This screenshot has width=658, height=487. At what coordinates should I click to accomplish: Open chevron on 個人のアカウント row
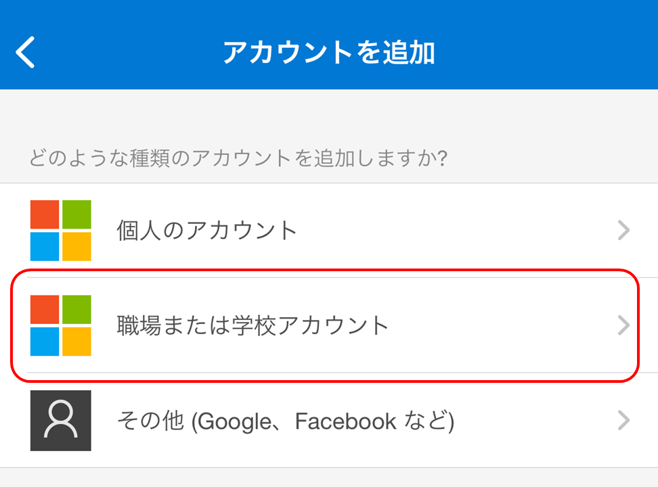click(x=624, y=231)
